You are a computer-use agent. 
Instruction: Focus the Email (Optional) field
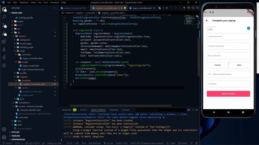pyautogui.click(x=228, y=56)
